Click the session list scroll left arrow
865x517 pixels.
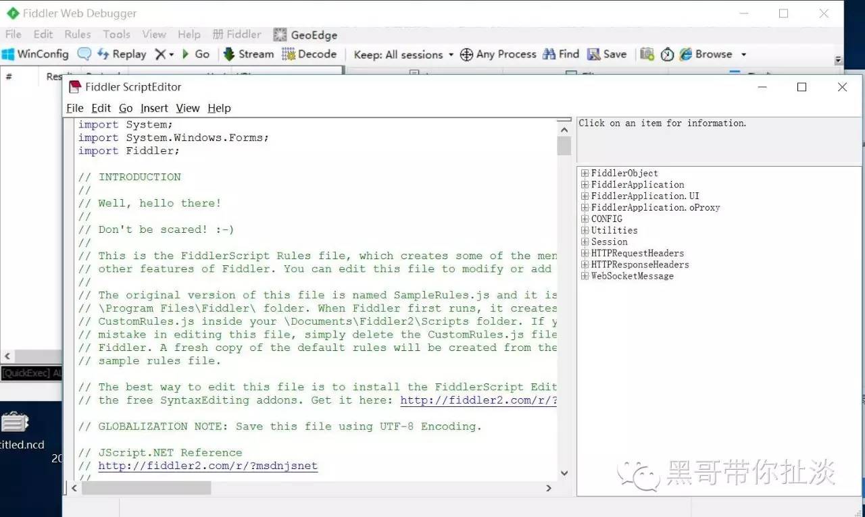coord(7,356)
